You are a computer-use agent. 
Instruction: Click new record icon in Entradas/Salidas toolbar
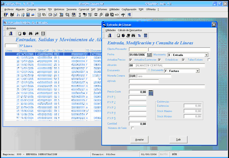[x=19, y=34]
